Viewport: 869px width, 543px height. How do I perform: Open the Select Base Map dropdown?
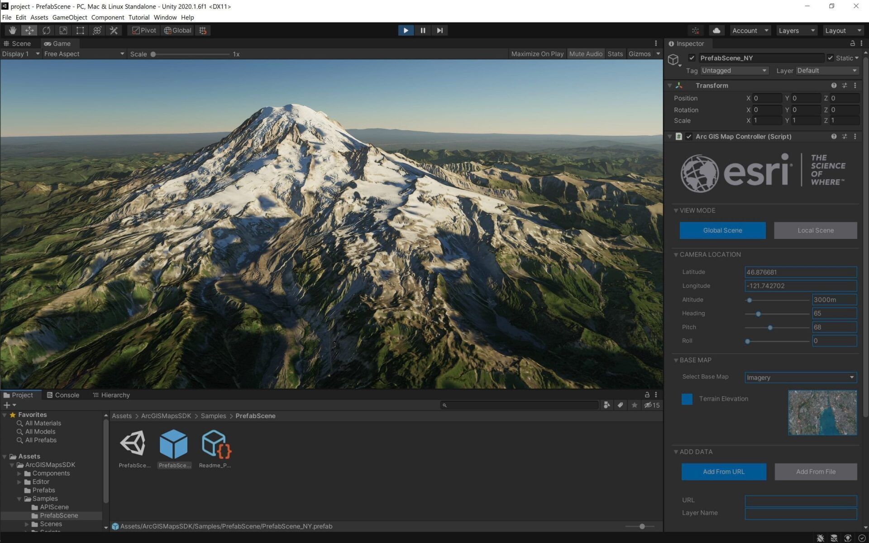pos(800,377)
